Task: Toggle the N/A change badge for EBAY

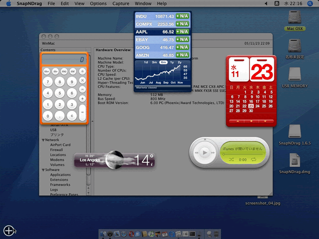Action: (182, 39)
